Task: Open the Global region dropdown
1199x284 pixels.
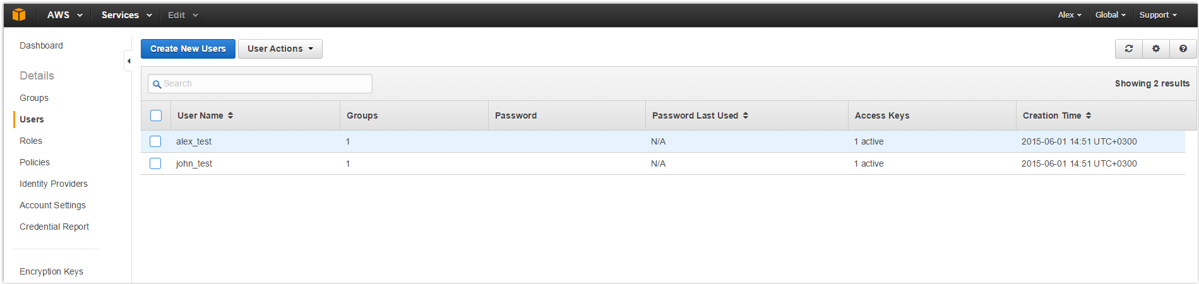Action: [1110, 15]
